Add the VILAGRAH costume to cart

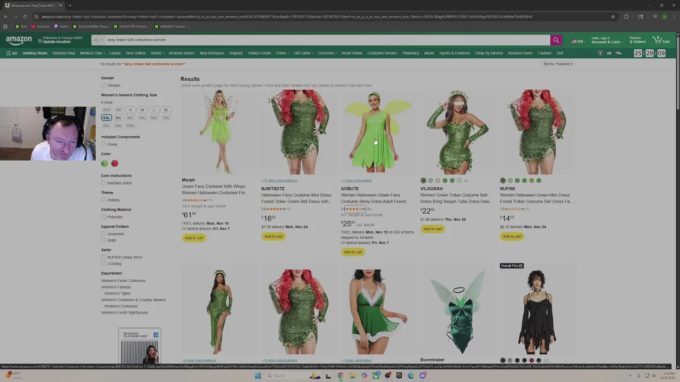click(x=432, y=229)
